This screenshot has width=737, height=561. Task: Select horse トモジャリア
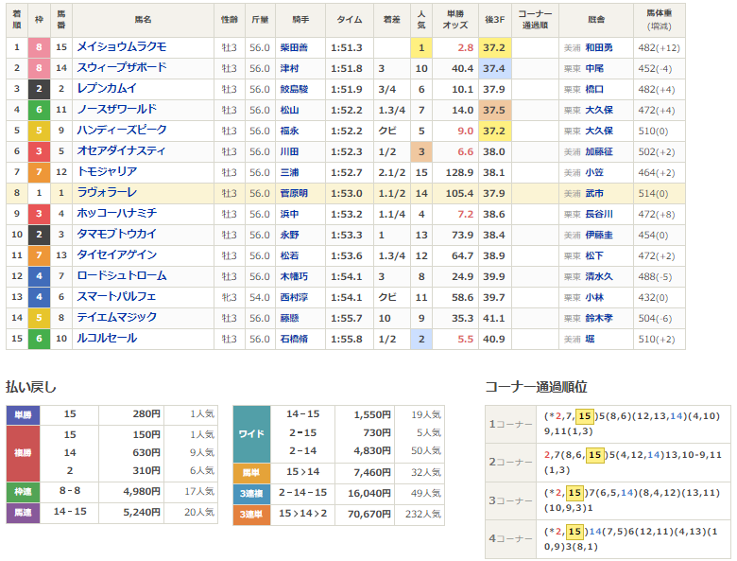pos(107,172)
